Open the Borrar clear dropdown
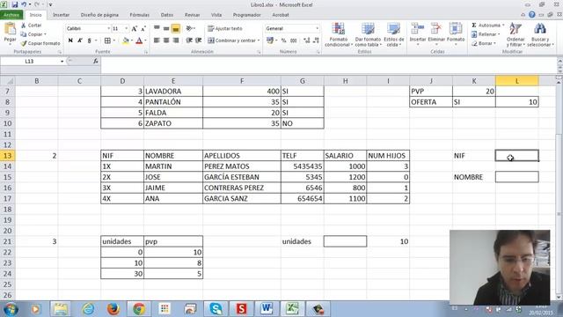Image resolution: width=563 pixels, height=317 pixels. click(483, 43)
